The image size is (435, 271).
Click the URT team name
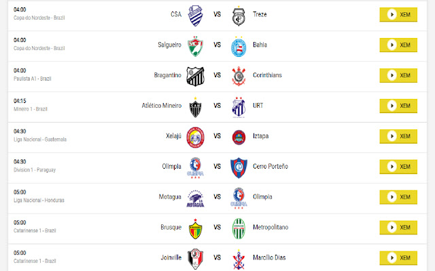click(258, 106)
